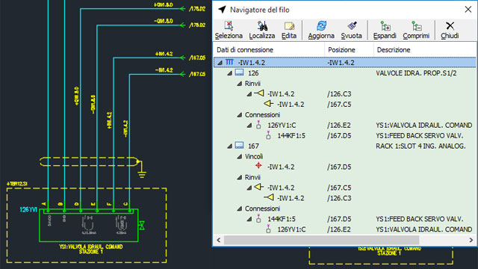Screen dimensions: 478x269
Task: Open the Edita tool
Action: [289, 30]
